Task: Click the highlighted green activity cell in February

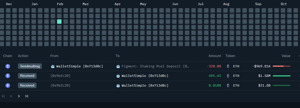Action: click(59, 21)
